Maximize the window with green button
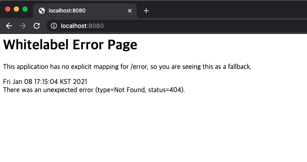This screenshot has height=162, width=307. 25,9
